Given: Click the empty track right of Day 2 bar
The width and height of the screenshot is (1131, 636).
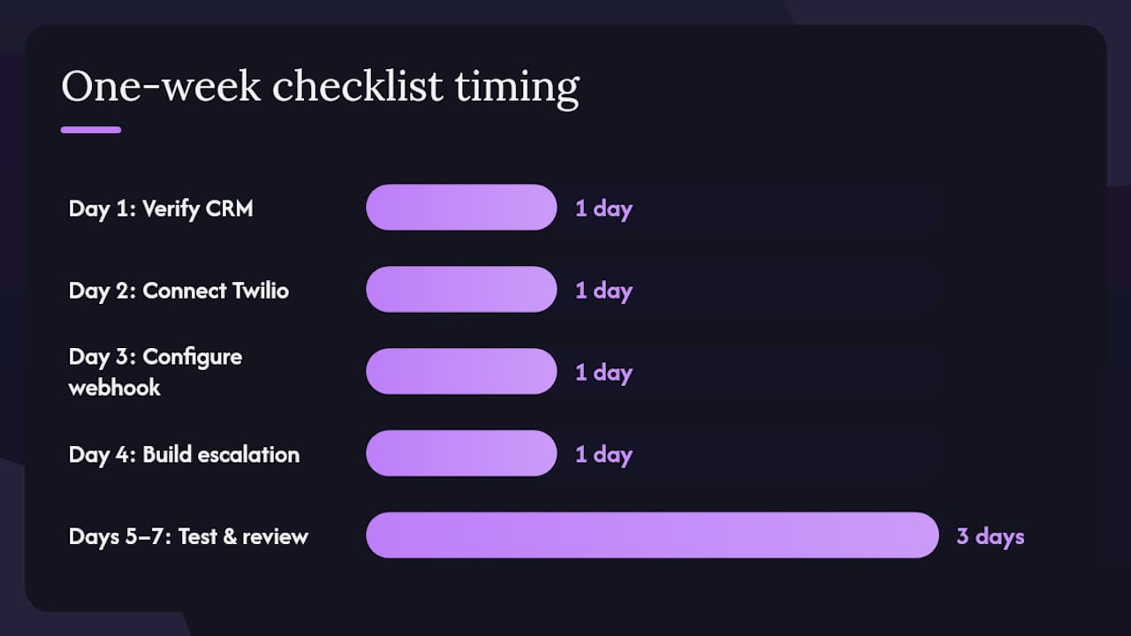Looking at the screenshot, I should (786, 290).
